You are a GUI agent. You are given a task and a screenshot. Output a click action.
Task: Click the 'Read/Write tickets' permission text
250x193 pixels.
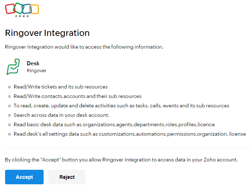click(61, 87)
